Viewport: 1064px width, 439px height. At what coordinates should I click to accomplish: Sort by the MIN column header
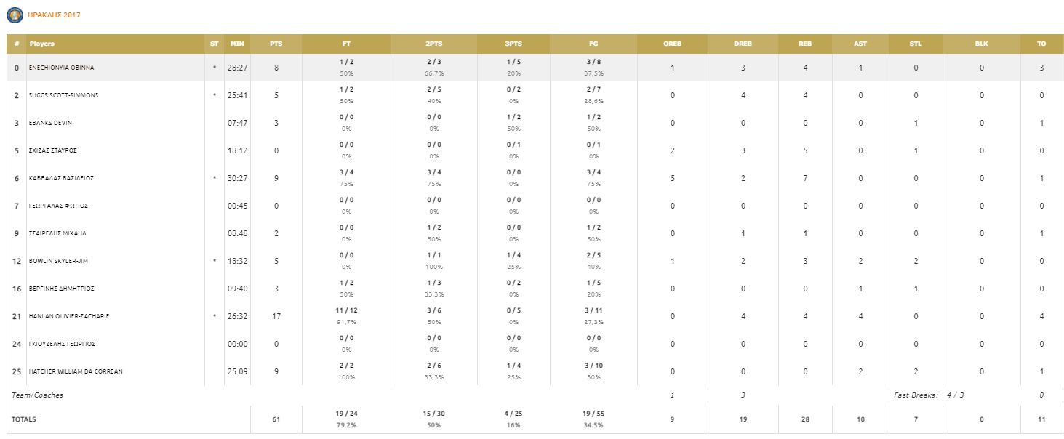237,44
